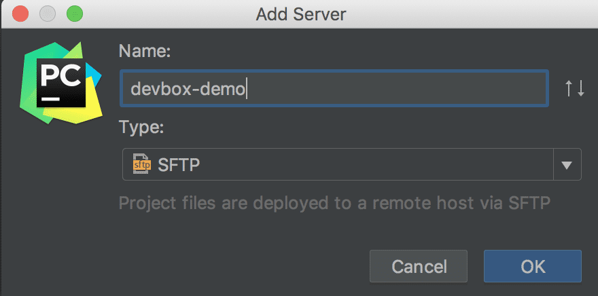Expand the Type dropdown arrow

tap(567, 164)
